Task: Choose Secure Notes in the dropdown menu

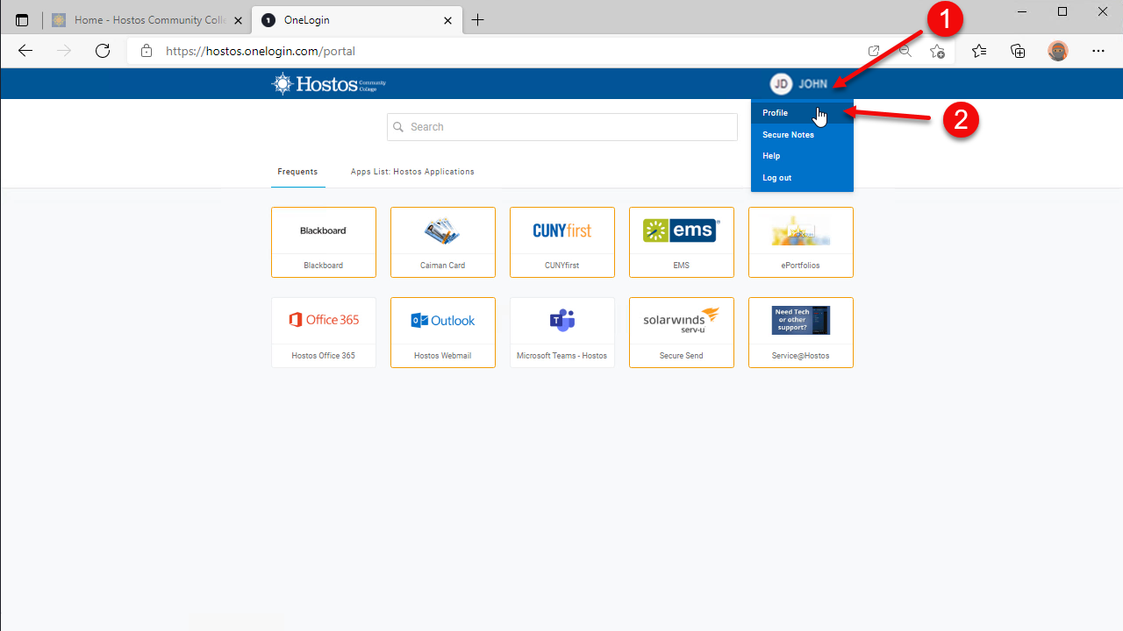Action: click(788, 135)
